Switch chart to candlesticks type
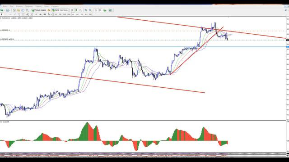This screenshot has height=162, width=289. tap(76, 10)
